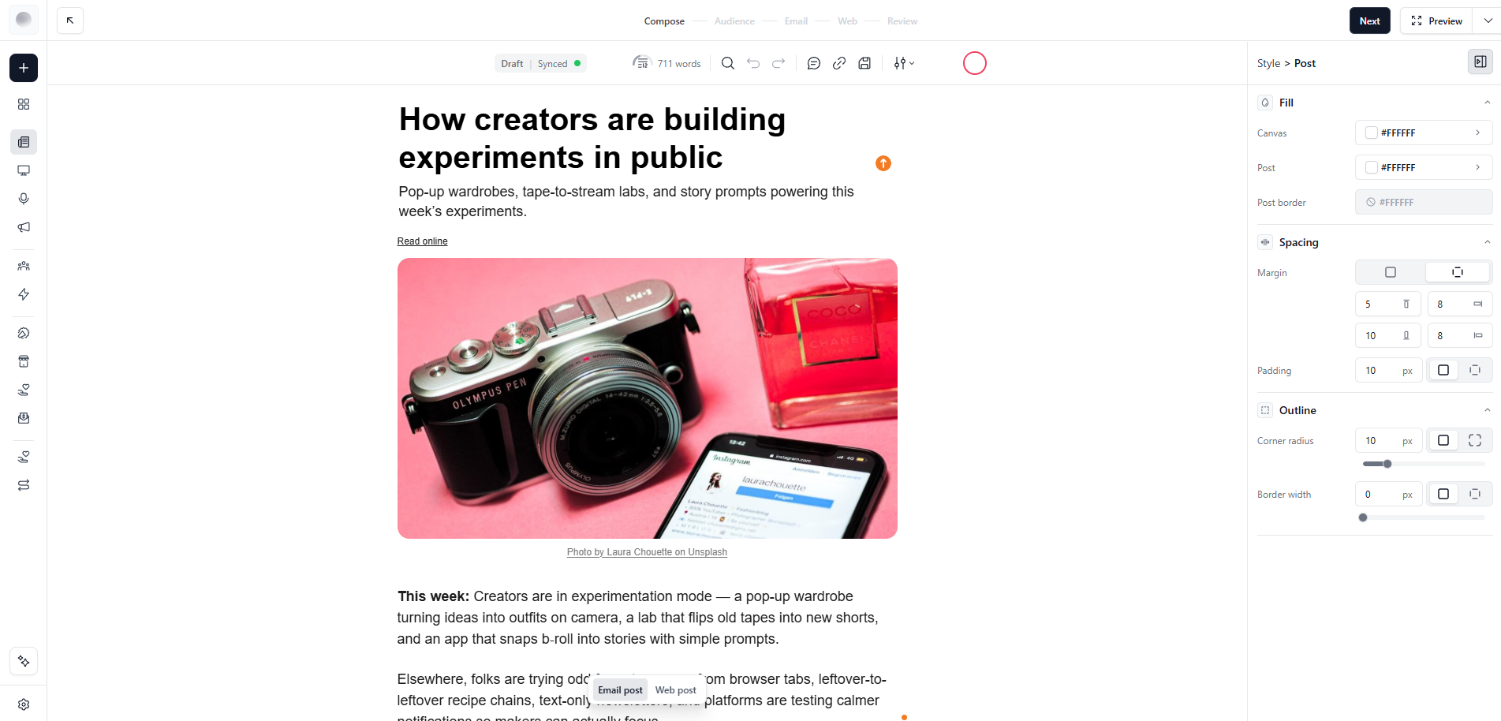1501x721 pixels.
Task: Open the megaphone icon in sidebar
Action: (x=24, y=227)
